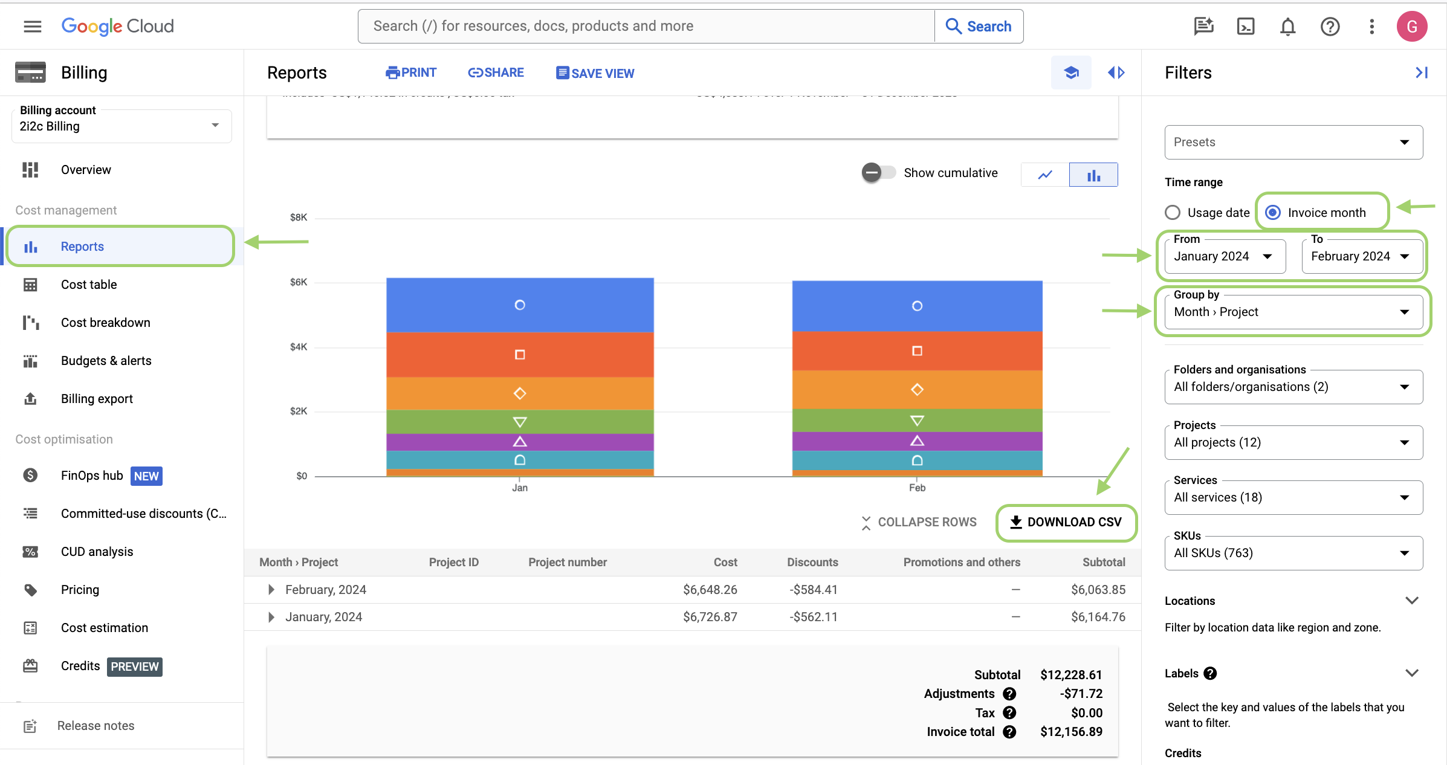Go to Overview page

tap(86, 170)
